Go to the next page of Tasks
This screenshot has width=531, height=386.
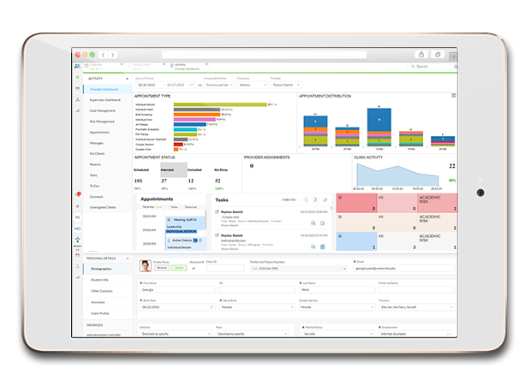[315, 199]
